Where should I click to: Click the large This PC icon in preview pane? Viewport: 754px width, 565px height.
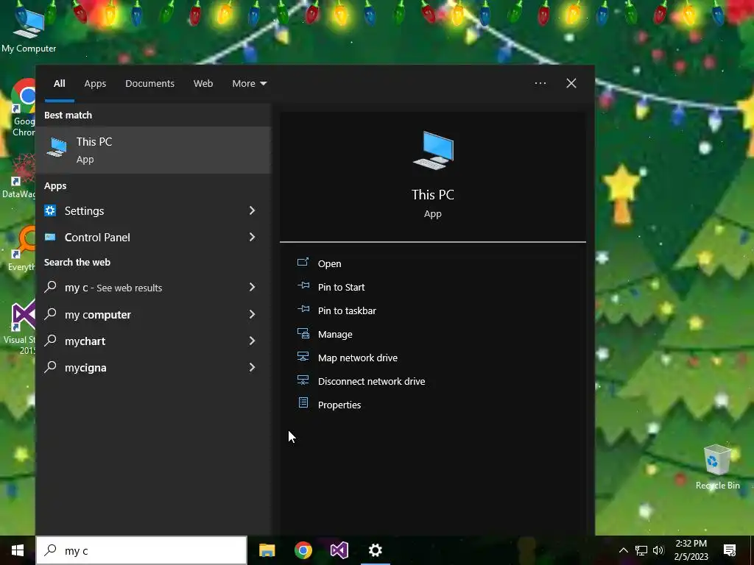pyautogui.click(x=433, y=150)
